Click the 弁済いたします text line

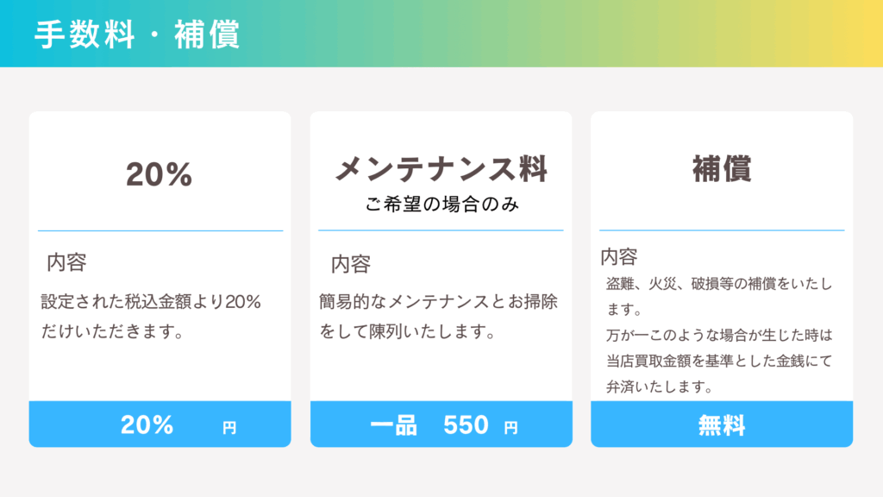tap(660, 387)
